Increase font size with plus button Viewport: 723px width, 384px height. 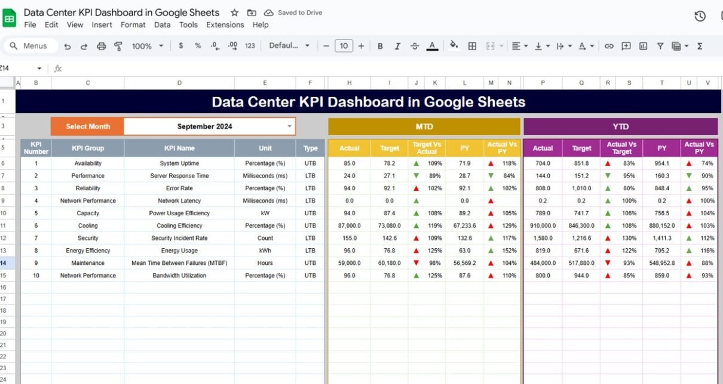tap(361, 46)
